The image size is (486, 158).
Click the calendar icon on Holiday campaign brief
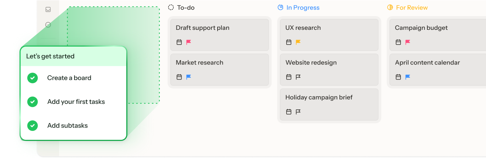(x=289, y=112)
